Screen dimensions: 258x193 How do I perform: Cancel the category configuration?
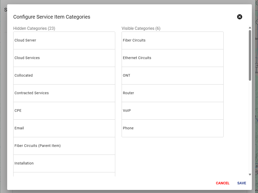223,183
